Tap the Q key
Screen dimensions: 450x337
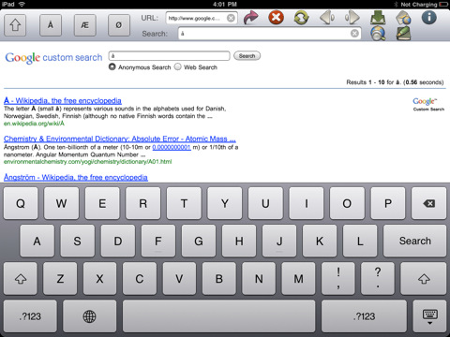tap(21, 203)
